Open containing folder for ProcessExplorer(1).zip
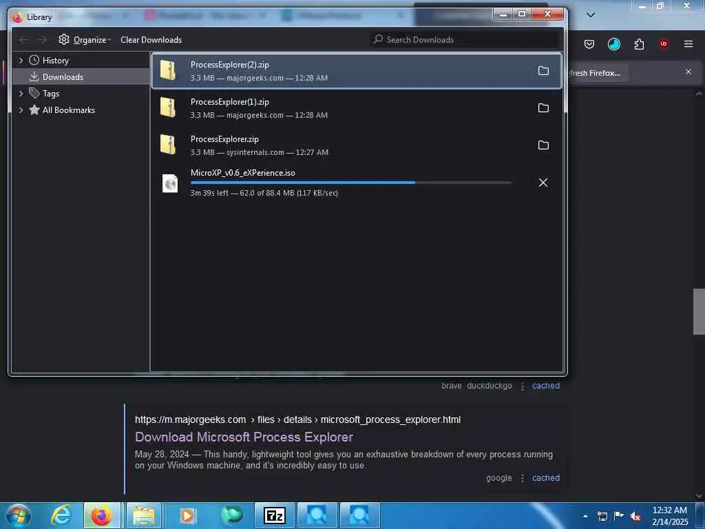The height and width of the screenshot is (529, 705). 543,108
